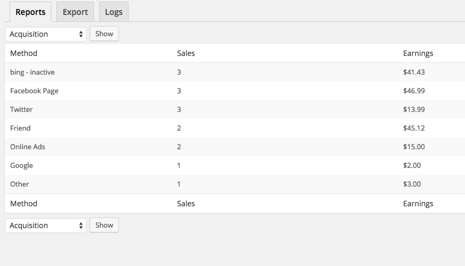Screen dimensions: 465x266
Task: Select the Facebook Page row
Action: tap(35, 91)
